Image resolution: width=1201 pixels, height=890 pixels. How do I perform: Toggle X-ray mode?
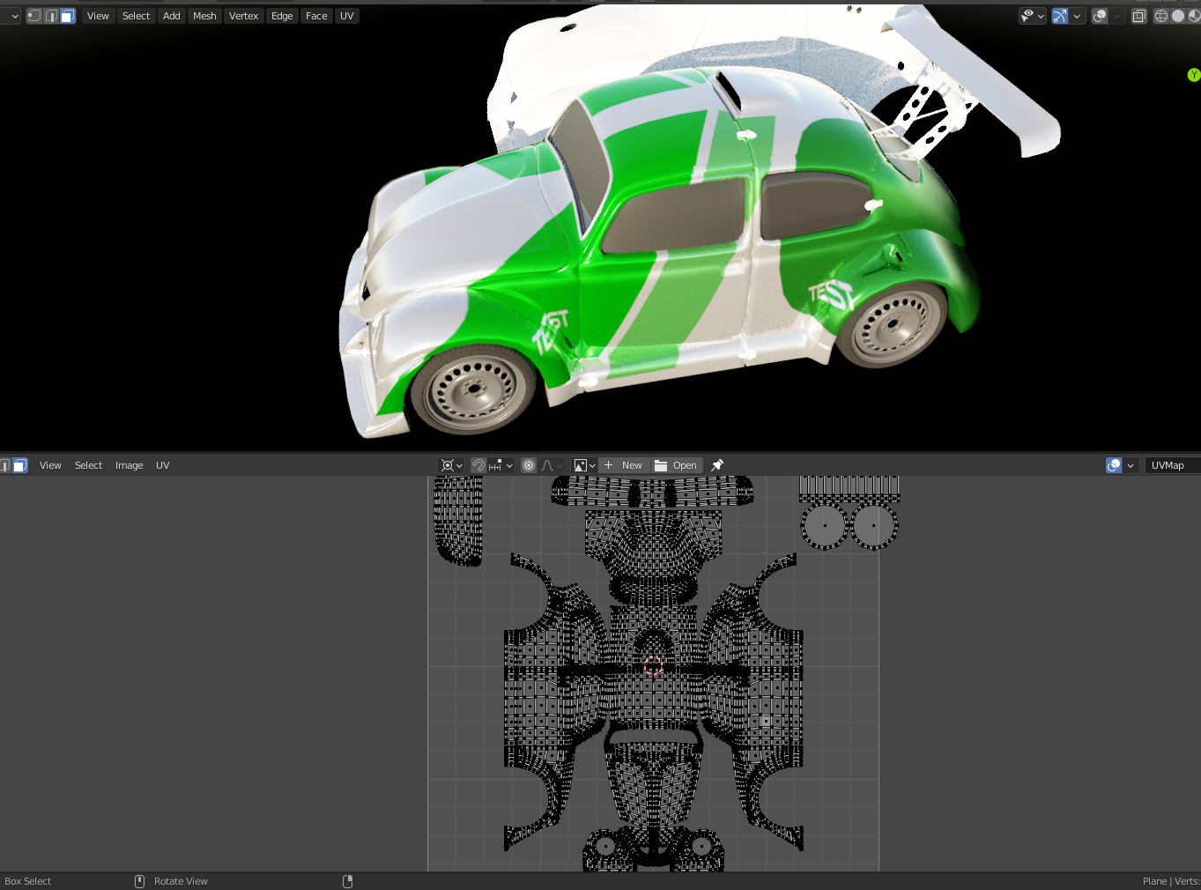pyautogui.click(x=1139, y=16)
